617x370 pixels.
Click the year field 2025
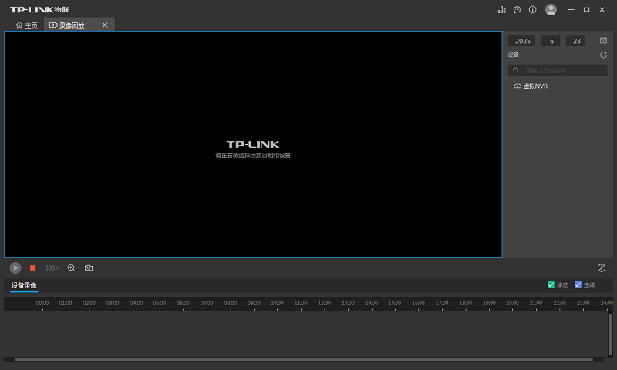[x=522, y=41]
